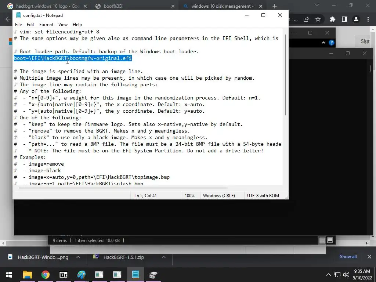Close the windows 10 disk management tab
Image resolution: width=376 pixels, height=282 pixels.
click(x=261, y=7)
